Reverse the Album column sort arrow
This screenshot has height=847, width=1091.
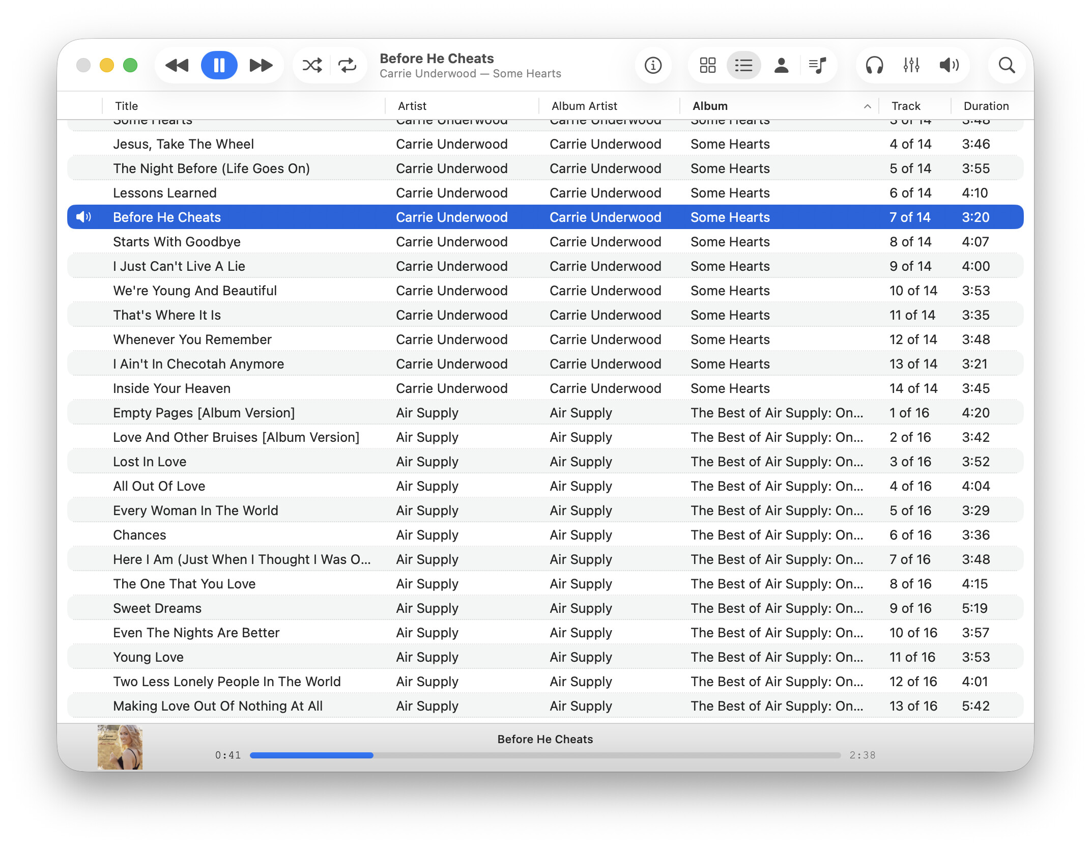click(x=867, y=106)
